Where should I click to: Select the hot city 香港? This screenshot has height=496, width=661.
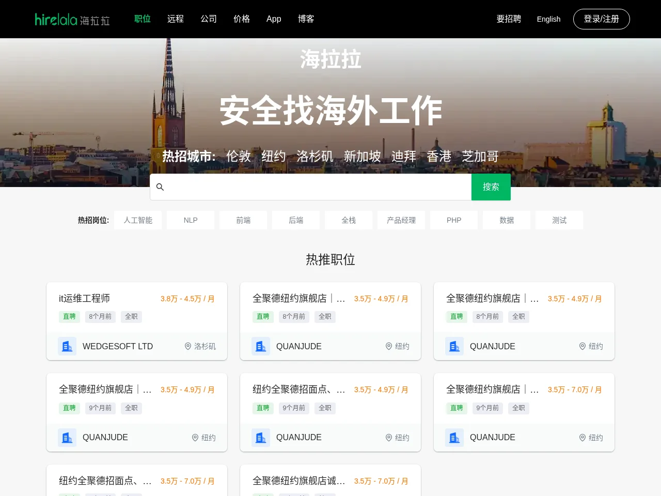439,156
